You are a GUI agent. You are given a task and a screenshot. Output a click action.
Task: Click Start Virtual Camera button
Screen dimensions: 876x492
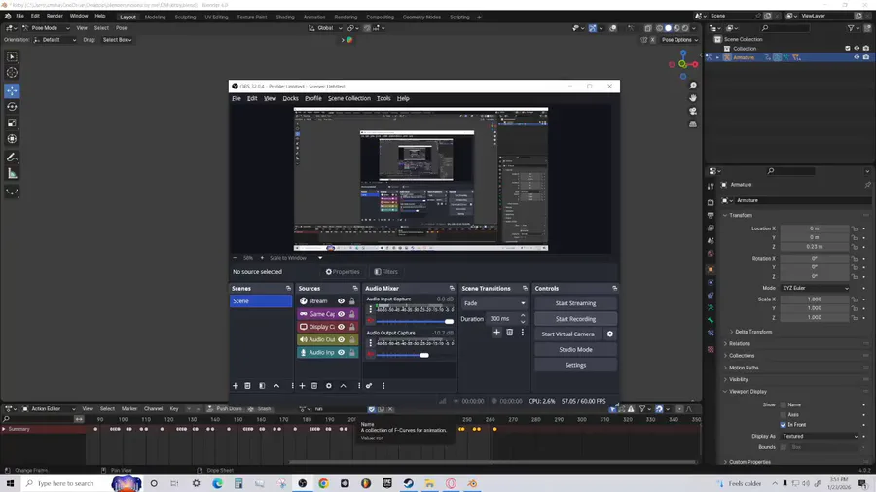568,334
